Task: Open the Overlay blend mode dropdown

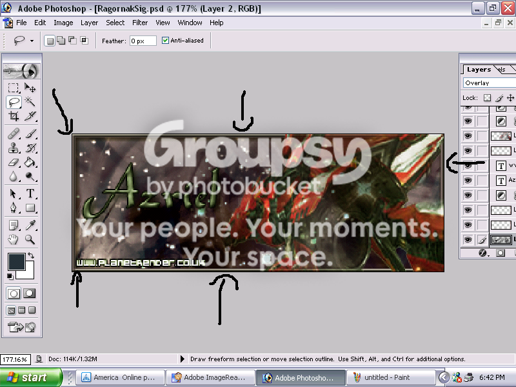Action: [490, 83]
